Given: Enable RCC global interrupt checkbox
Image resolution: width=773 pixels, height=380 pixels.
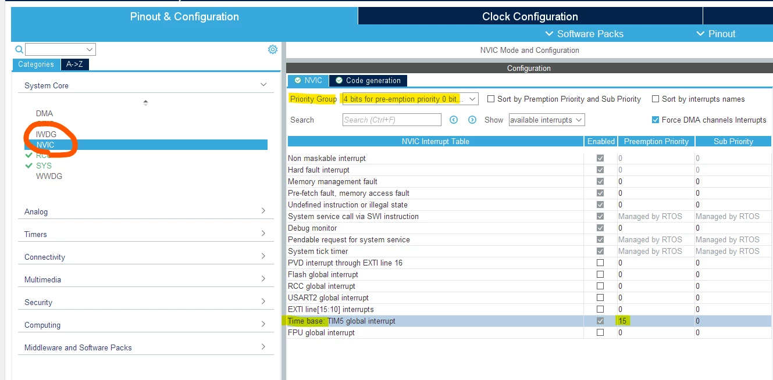Looking at the screenshot, I should 600,286.
